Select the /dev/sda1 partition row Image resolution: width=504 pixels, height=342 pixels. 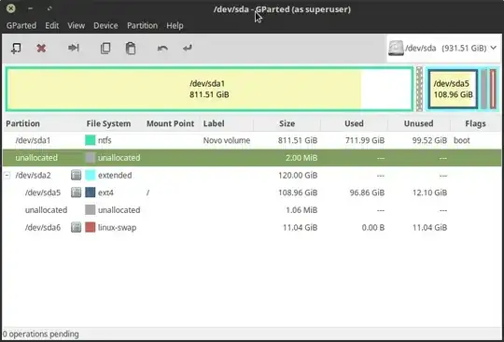point(252,140)
